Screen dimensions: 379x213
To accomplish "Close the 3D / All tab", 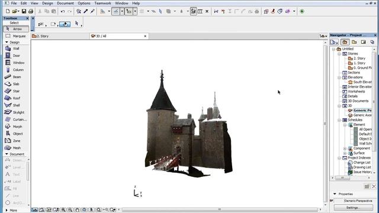I will click(x=145, y=36).
